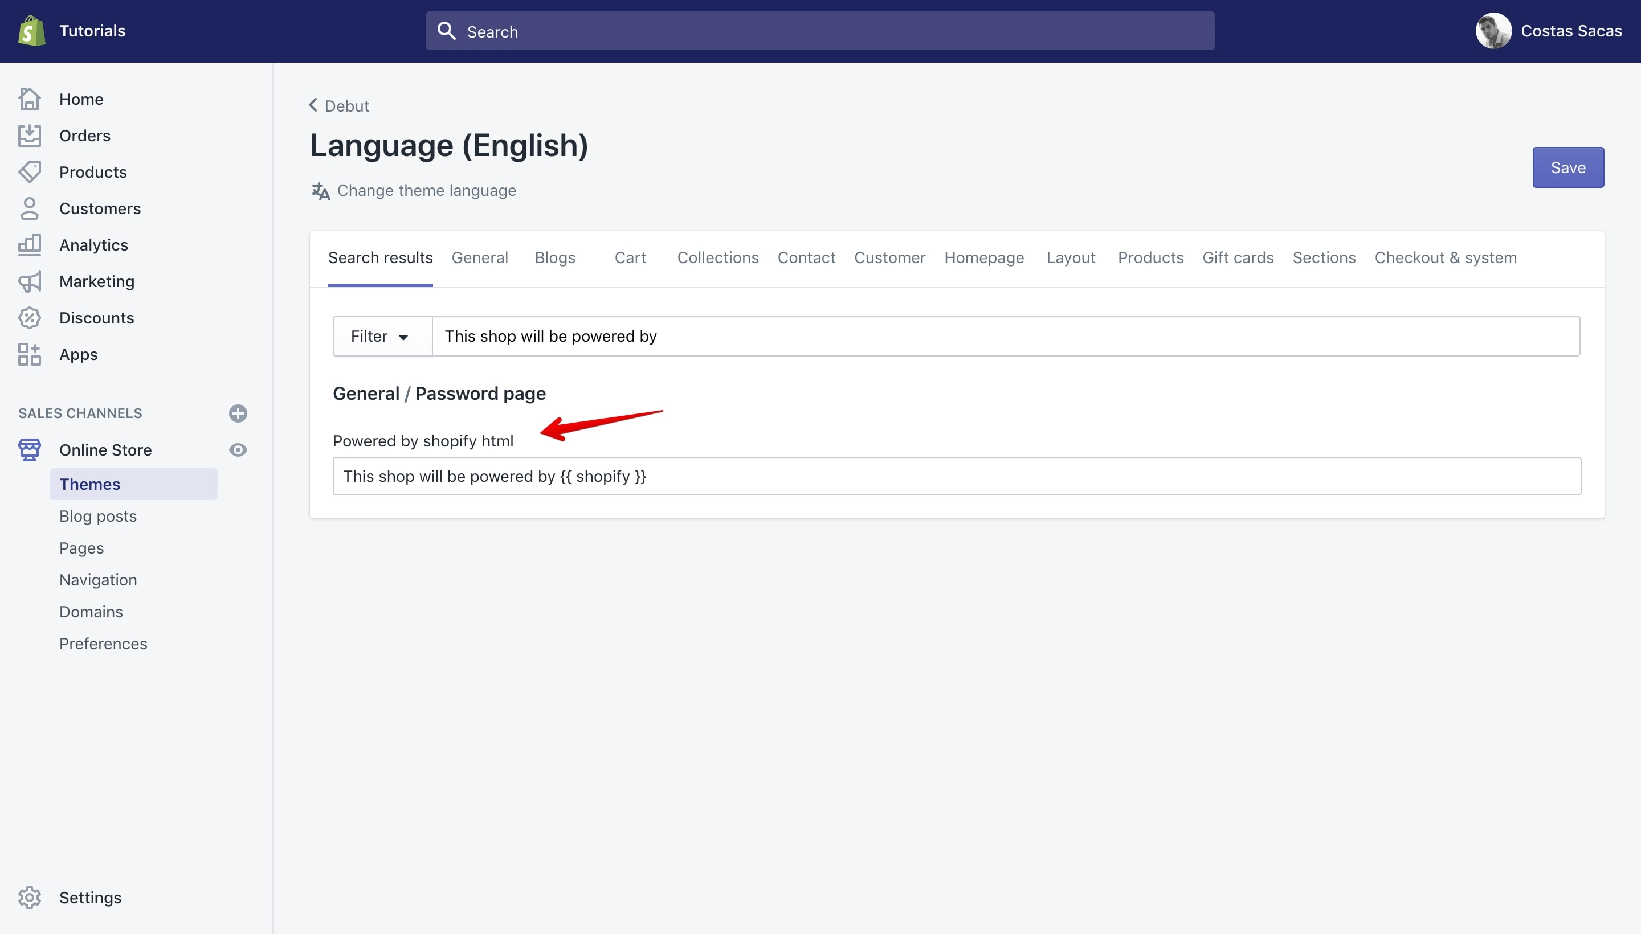Open Online Store sales channel
Image resolution: width=1641 pixels, height=934 pixels.
click(105, 450)
